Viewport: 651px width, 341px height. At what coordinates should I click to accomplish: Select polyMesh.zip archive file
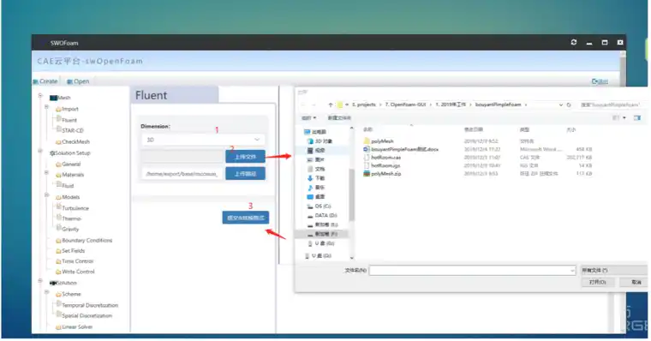[x=382, y=174]
